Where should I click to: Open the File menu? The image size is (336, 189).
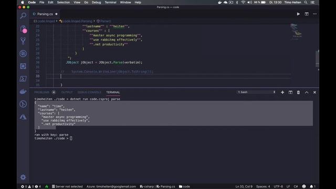tap(42, 2)
